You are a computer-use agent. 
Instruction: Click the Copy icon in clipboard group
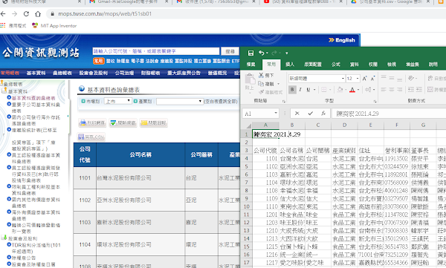click(x=261, y=84)
